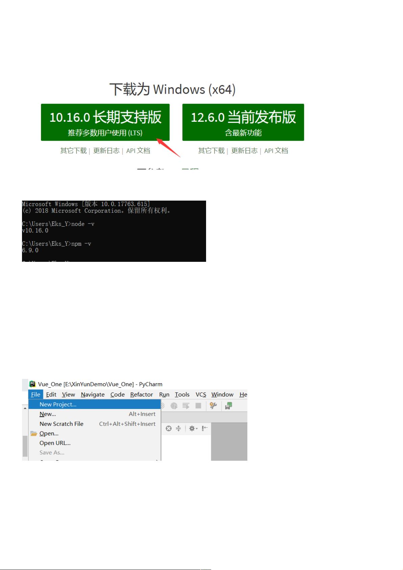
Task: Click the Vue_One PyCharm window title text
Action: tap(100, 384)
